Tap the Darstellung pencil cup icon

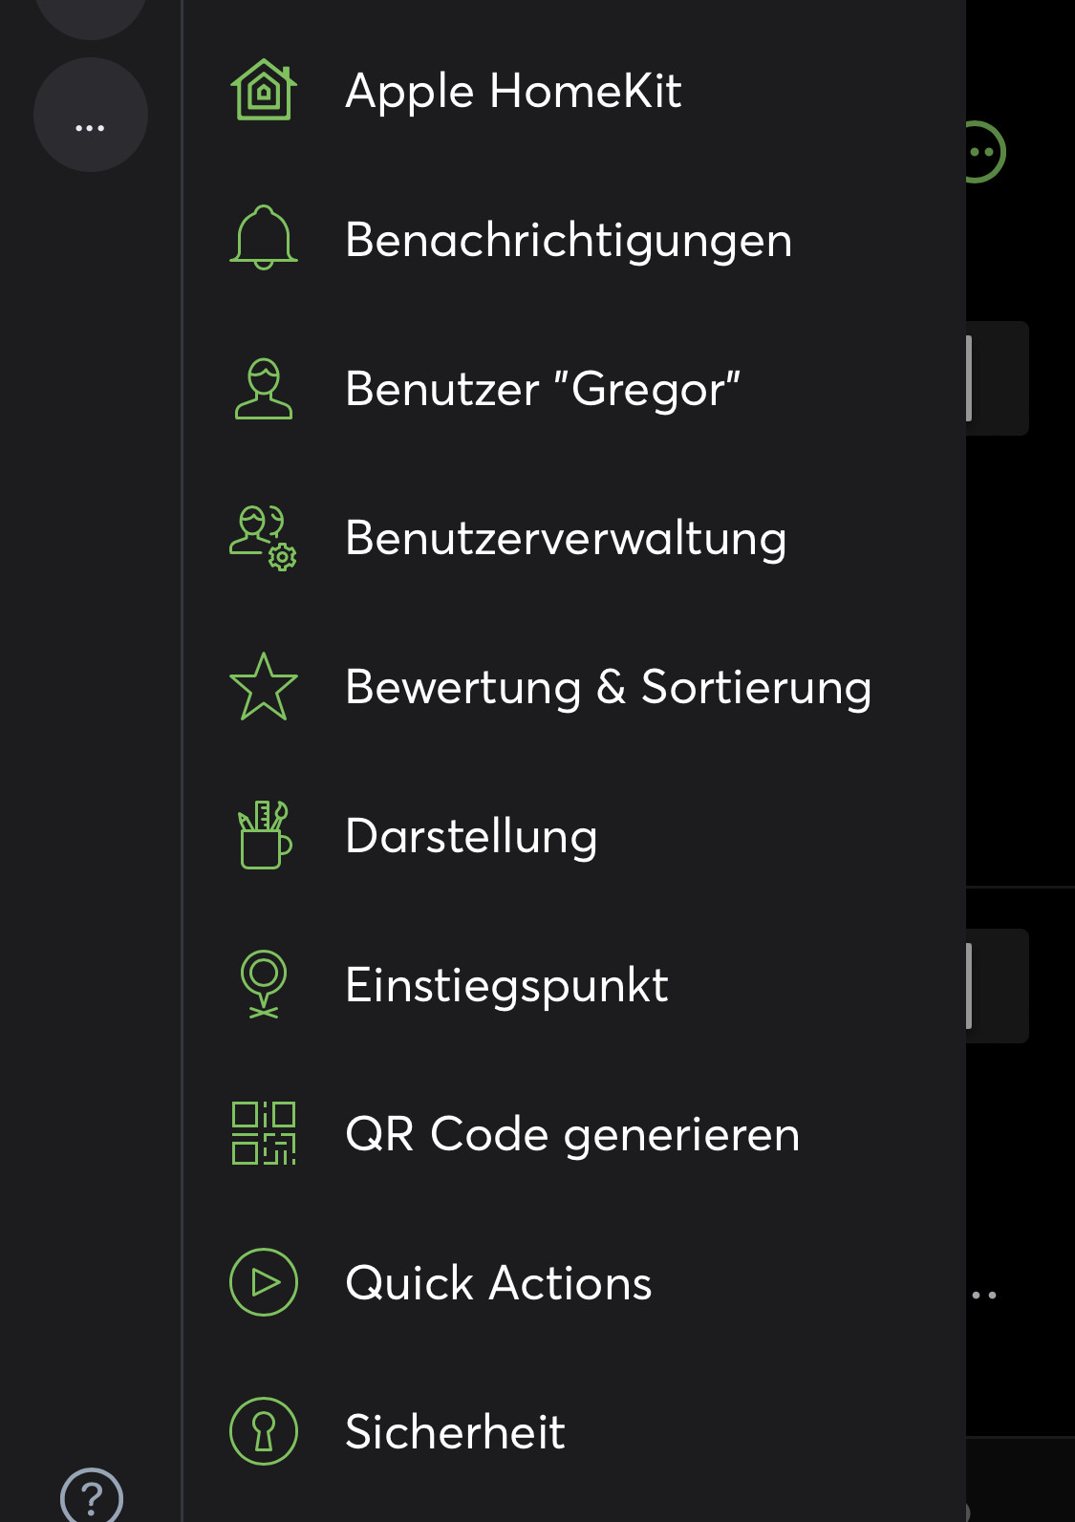[263, 836]
